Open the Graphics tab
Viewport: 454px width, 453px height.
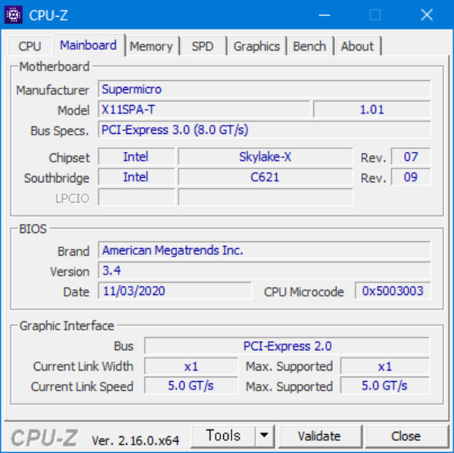tap(257, 46)
